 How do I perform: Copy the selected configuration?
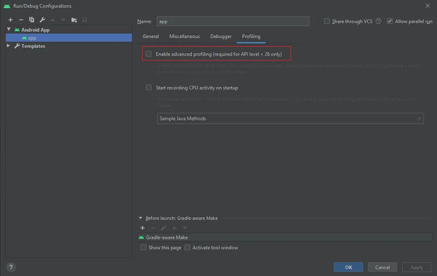pos(32,20)
